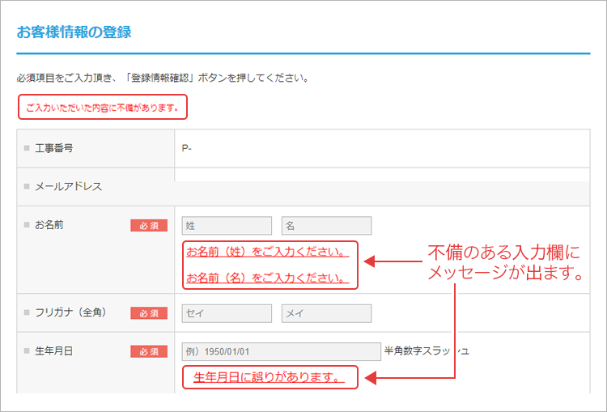Click the square bullet beside 生年月日
Viewport: 607px width, 412px height.
(27, 351)
